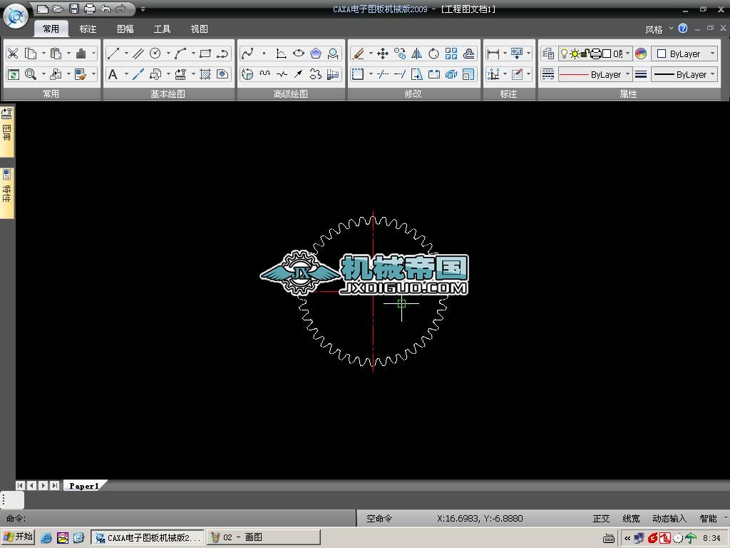Image resolution: width=730 pixels, height=548 pixels.
Task: Select the Rectangle drawing tool
Action: tap(205, 54)
